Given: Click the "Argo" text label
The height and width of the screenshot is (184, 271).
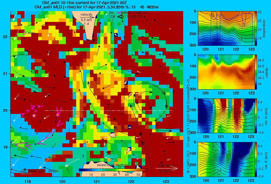Looking at the screenshot, I should coord(31,33).
